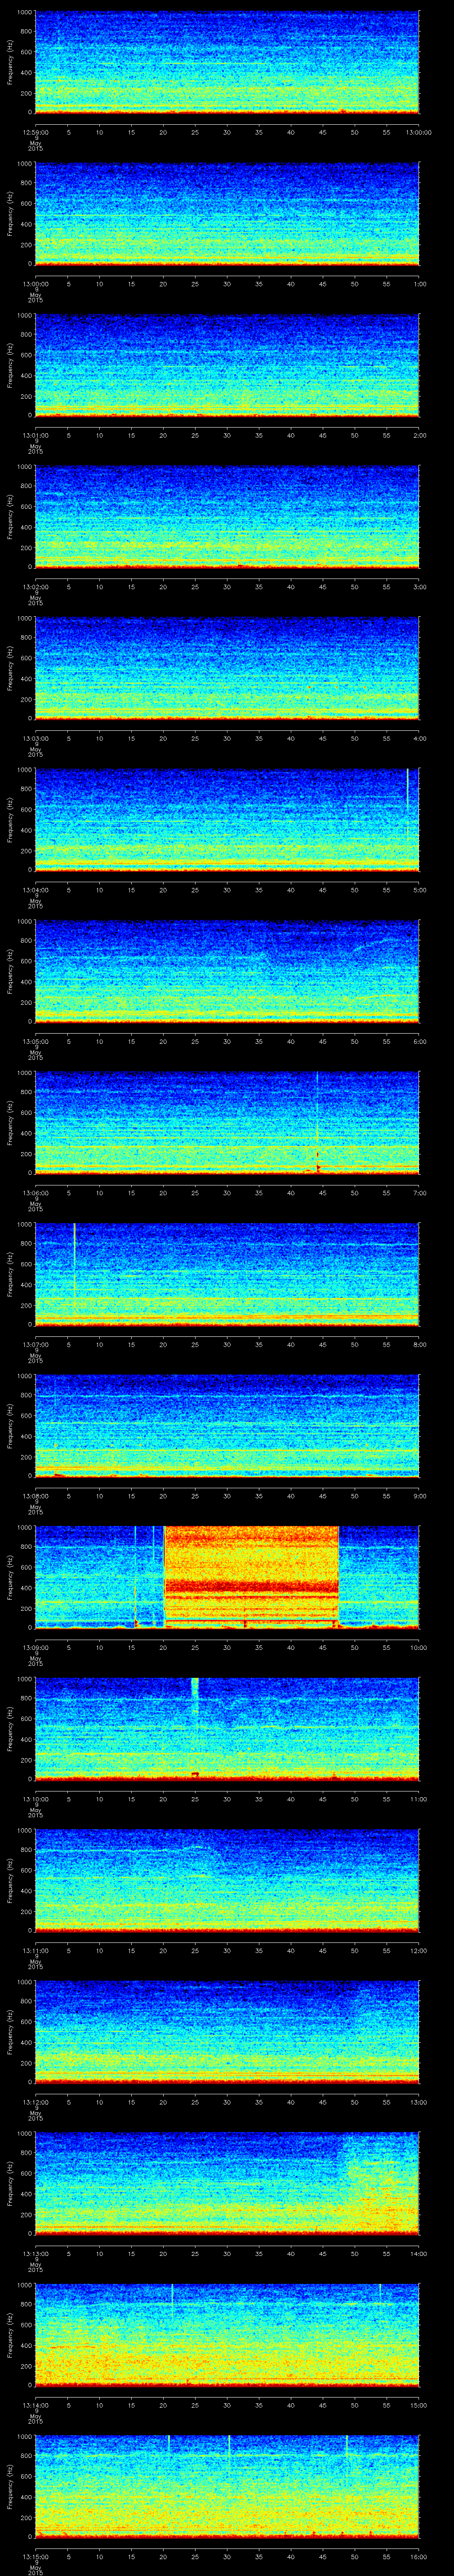
Task: Select the spectrogram panel starting at 13:13:00
Action: (x=227, y=2184)
